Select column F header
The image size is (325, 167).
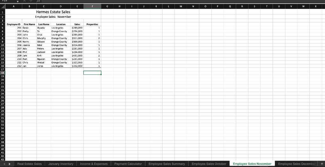[x=92, y=6]
